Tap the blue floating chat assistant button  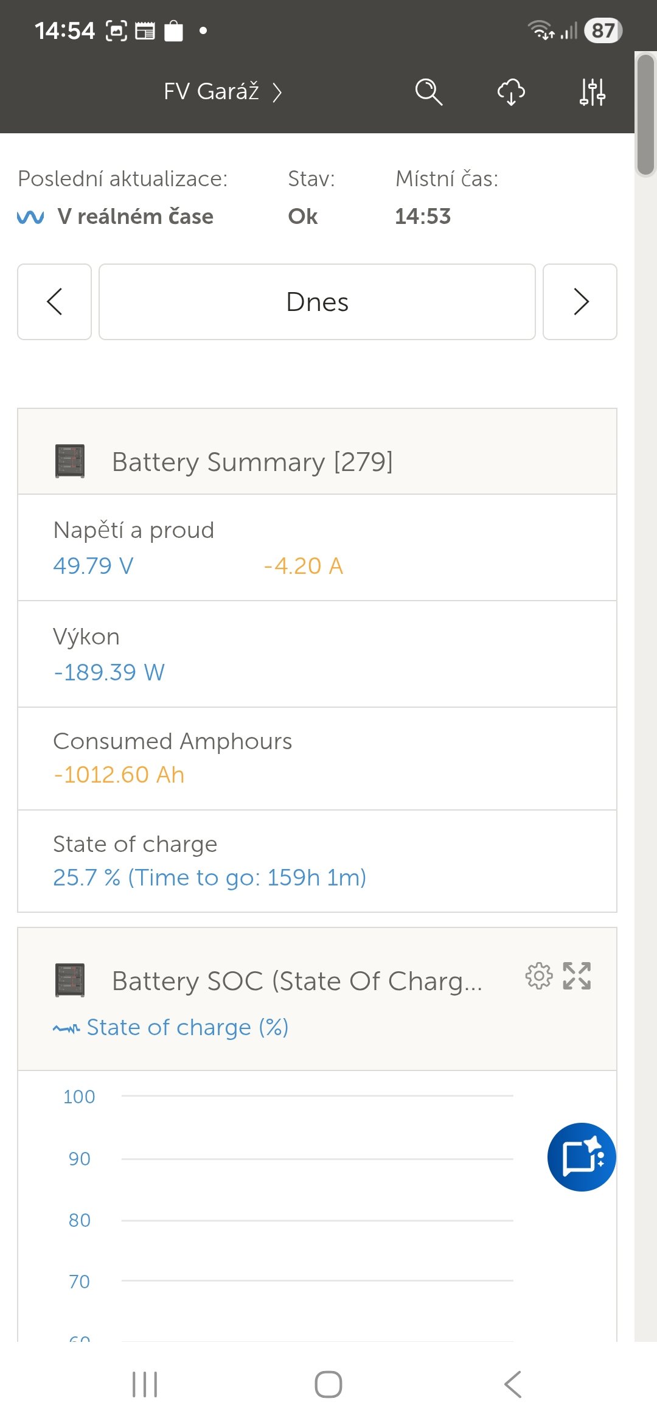tap(582, 1156)
